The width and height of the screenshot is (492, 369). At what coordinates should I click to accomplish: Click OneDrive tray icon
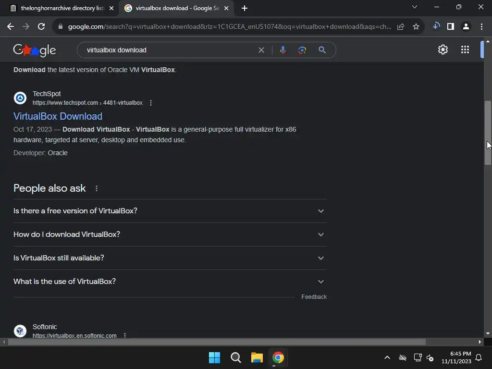403,357
